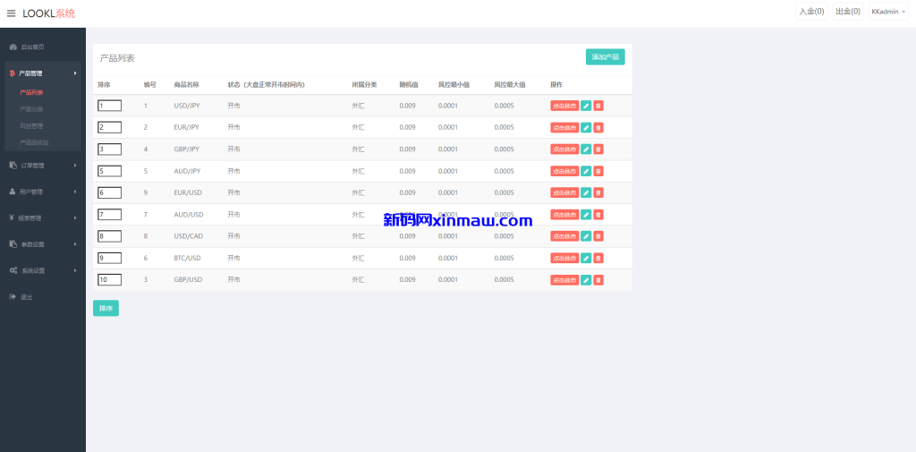Edit the GBP/JPY product row
This screenshot has width=916, height=452.
click(586, 149)
